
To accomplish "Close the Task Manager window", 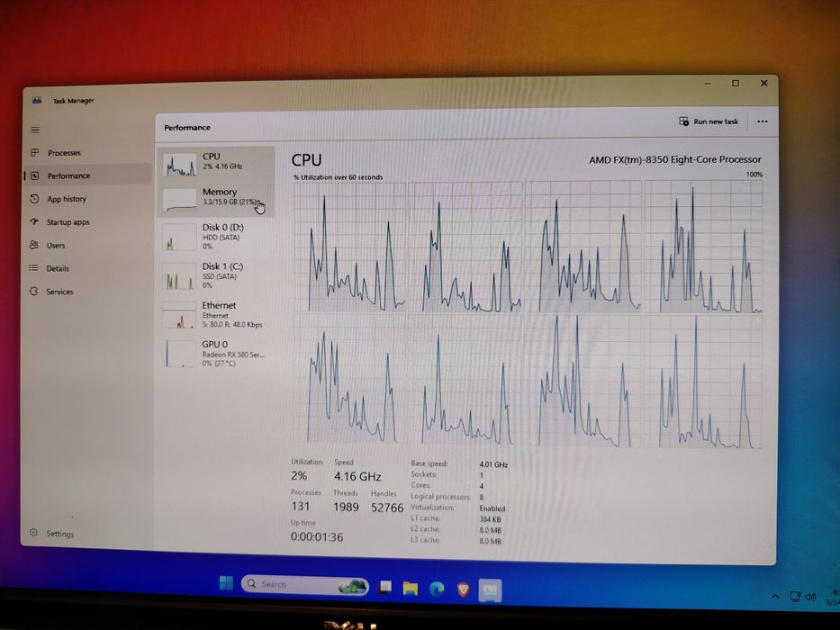I will click(764, 83).
